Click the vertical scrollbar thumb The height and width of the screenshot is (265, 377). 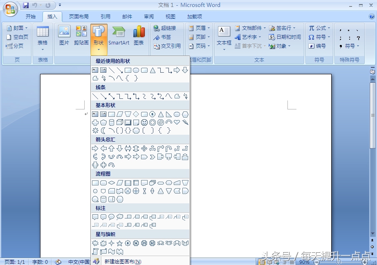tap(373, 115)
